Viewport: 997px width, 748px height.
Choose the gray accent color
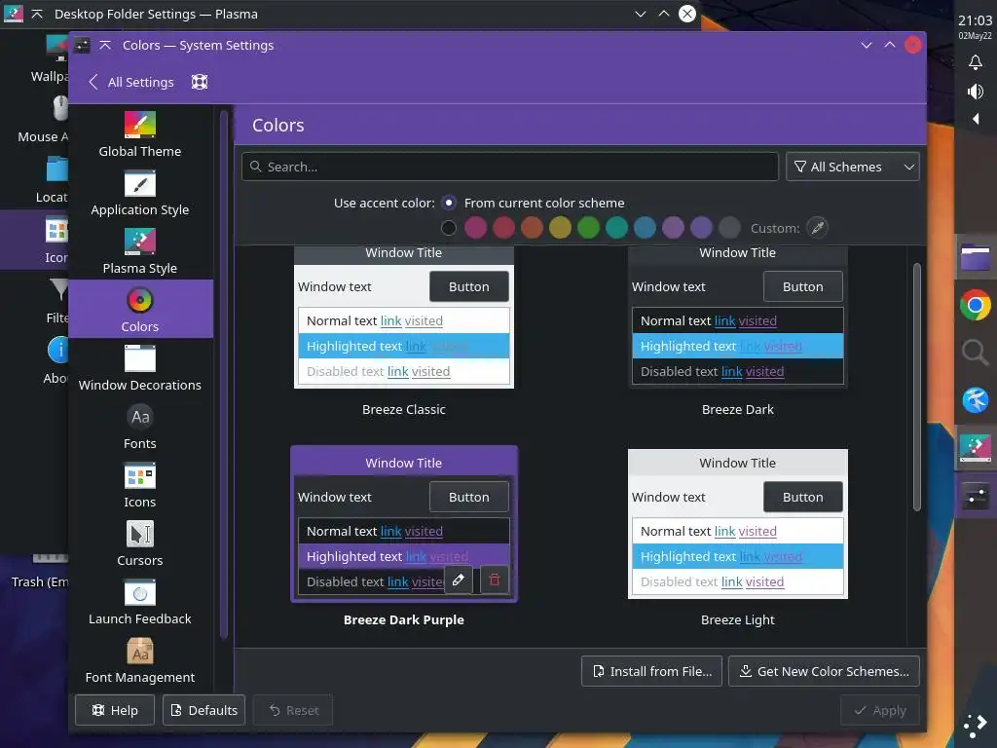pyautogui.click(x=730, y=228)
